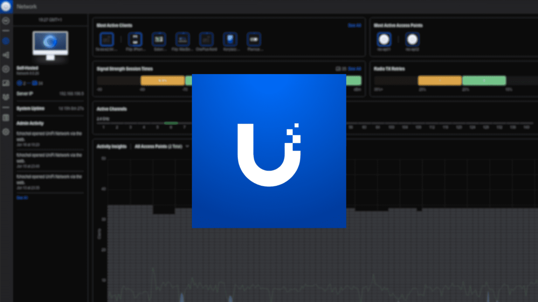Click See All next to Most Active Clients

coord(355,25)
